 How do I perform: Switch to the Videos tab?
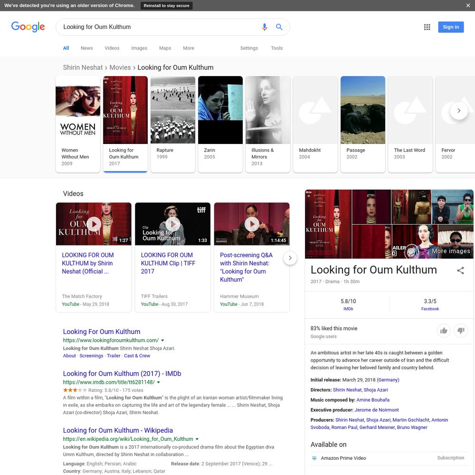(x=112, y=48)
